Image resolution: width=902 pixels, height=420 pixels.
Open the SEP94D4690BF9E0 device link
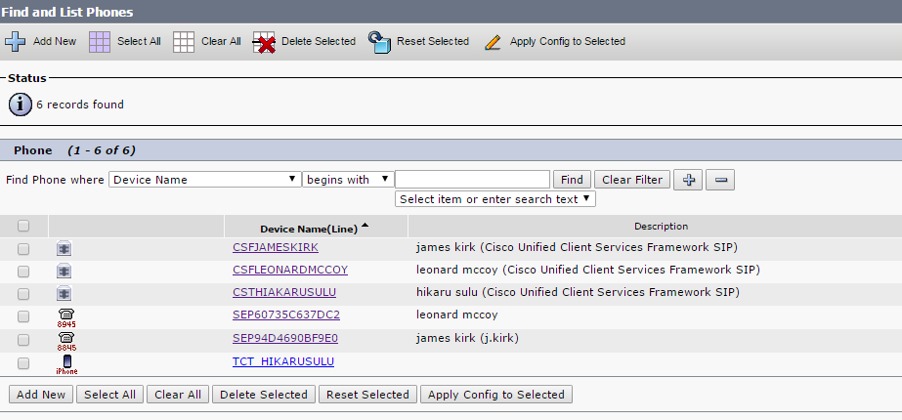285,338
